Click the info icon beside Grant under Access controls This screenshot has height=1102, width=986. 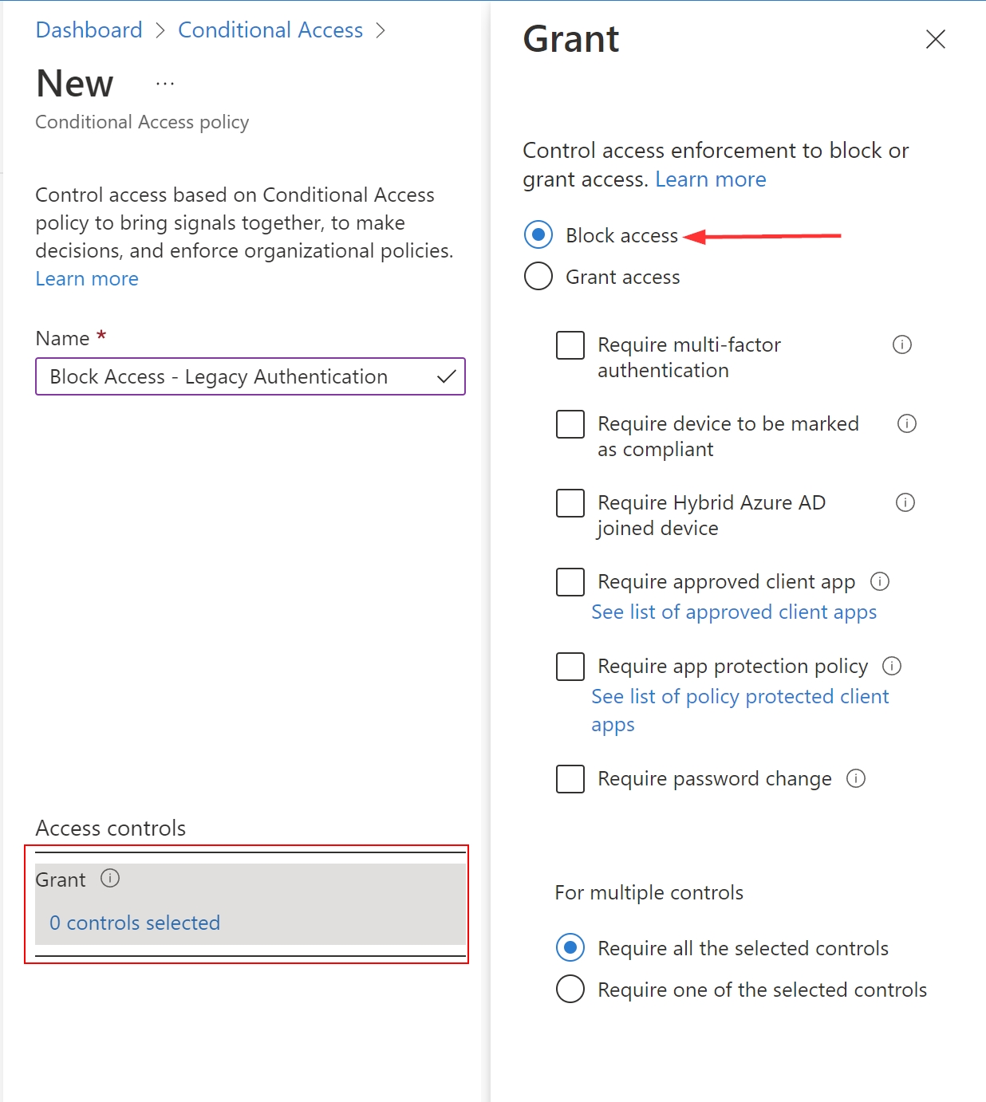tap(111, 879)
